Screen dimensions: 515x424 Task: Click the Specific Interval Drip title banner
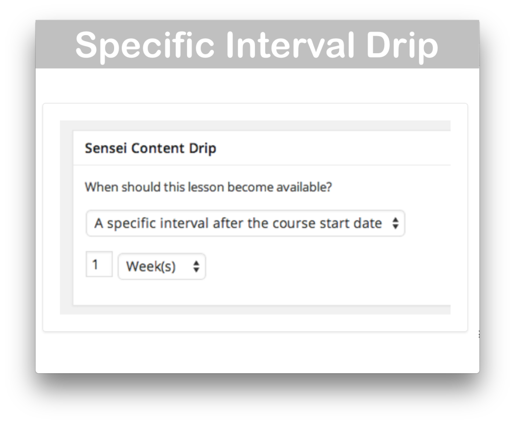[x=257, y=44]
